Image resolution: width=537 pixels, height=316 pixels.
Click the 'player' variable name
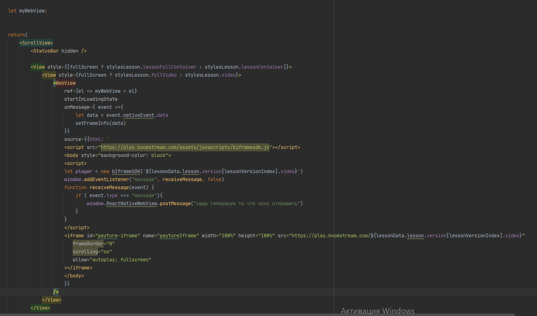[x=83, y=171]
